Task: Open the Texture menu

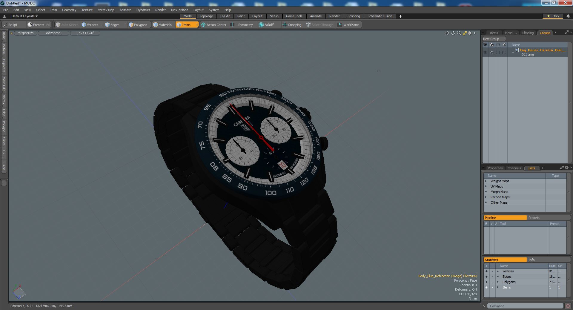Action: point(87,10)
